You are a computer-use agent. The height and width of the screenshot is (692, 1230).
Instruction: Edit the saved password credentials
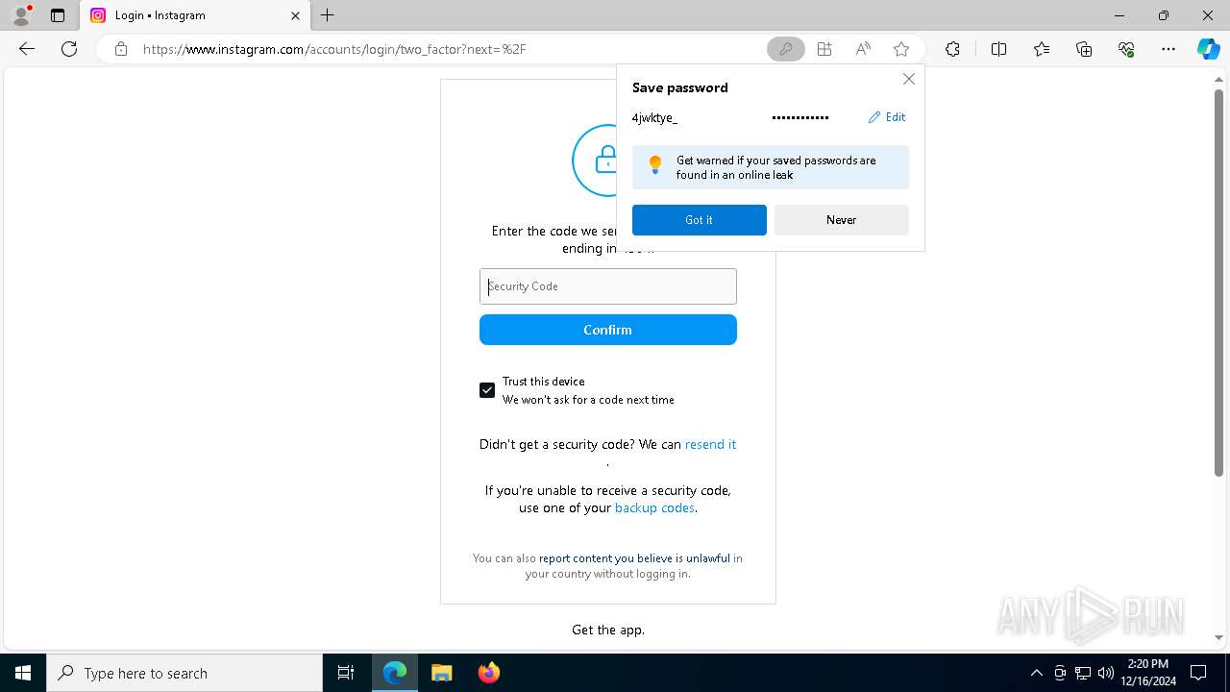[887, 117]
